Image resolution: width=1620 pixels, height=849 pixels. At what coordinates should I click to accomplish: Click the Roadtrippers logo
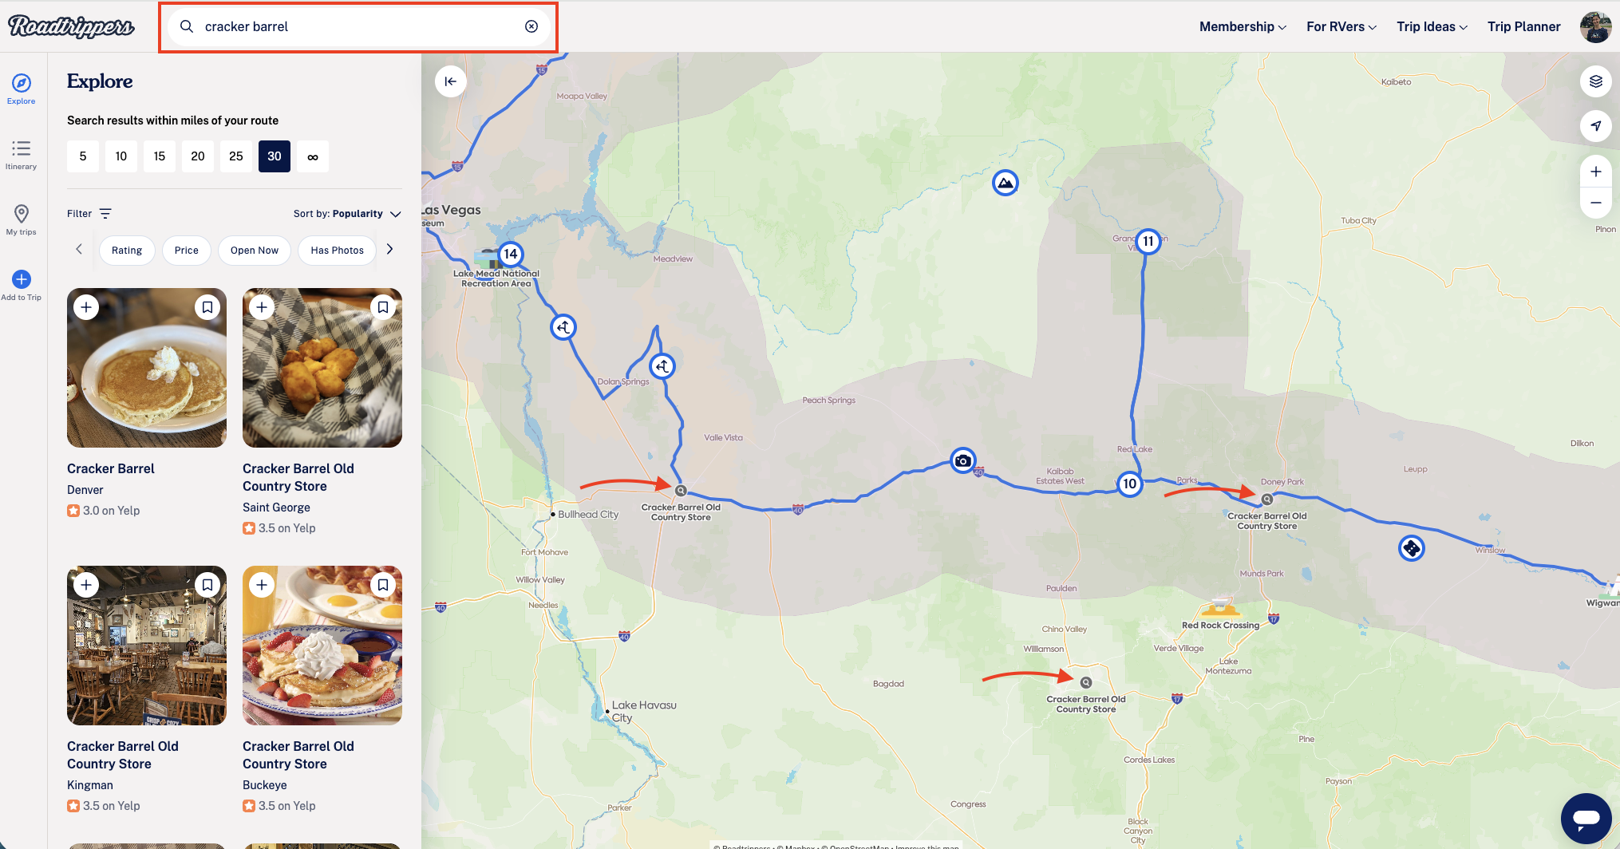71,26
